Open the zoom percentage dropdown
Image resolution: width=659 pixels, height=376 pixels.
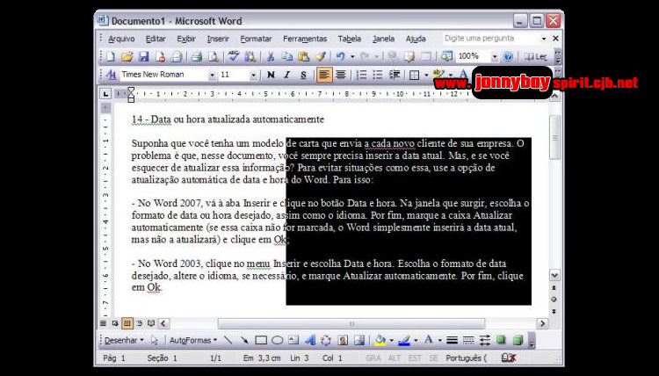point(495,56)
